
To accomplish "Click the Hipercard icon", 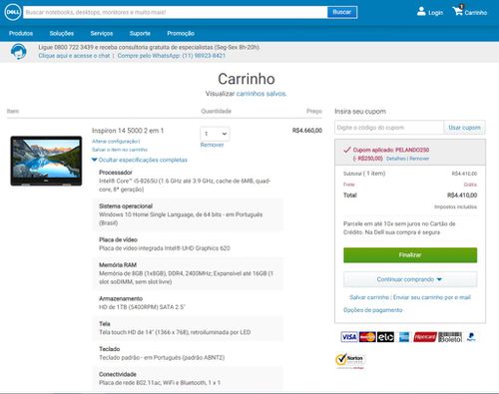I will click(x=425, y=337).
